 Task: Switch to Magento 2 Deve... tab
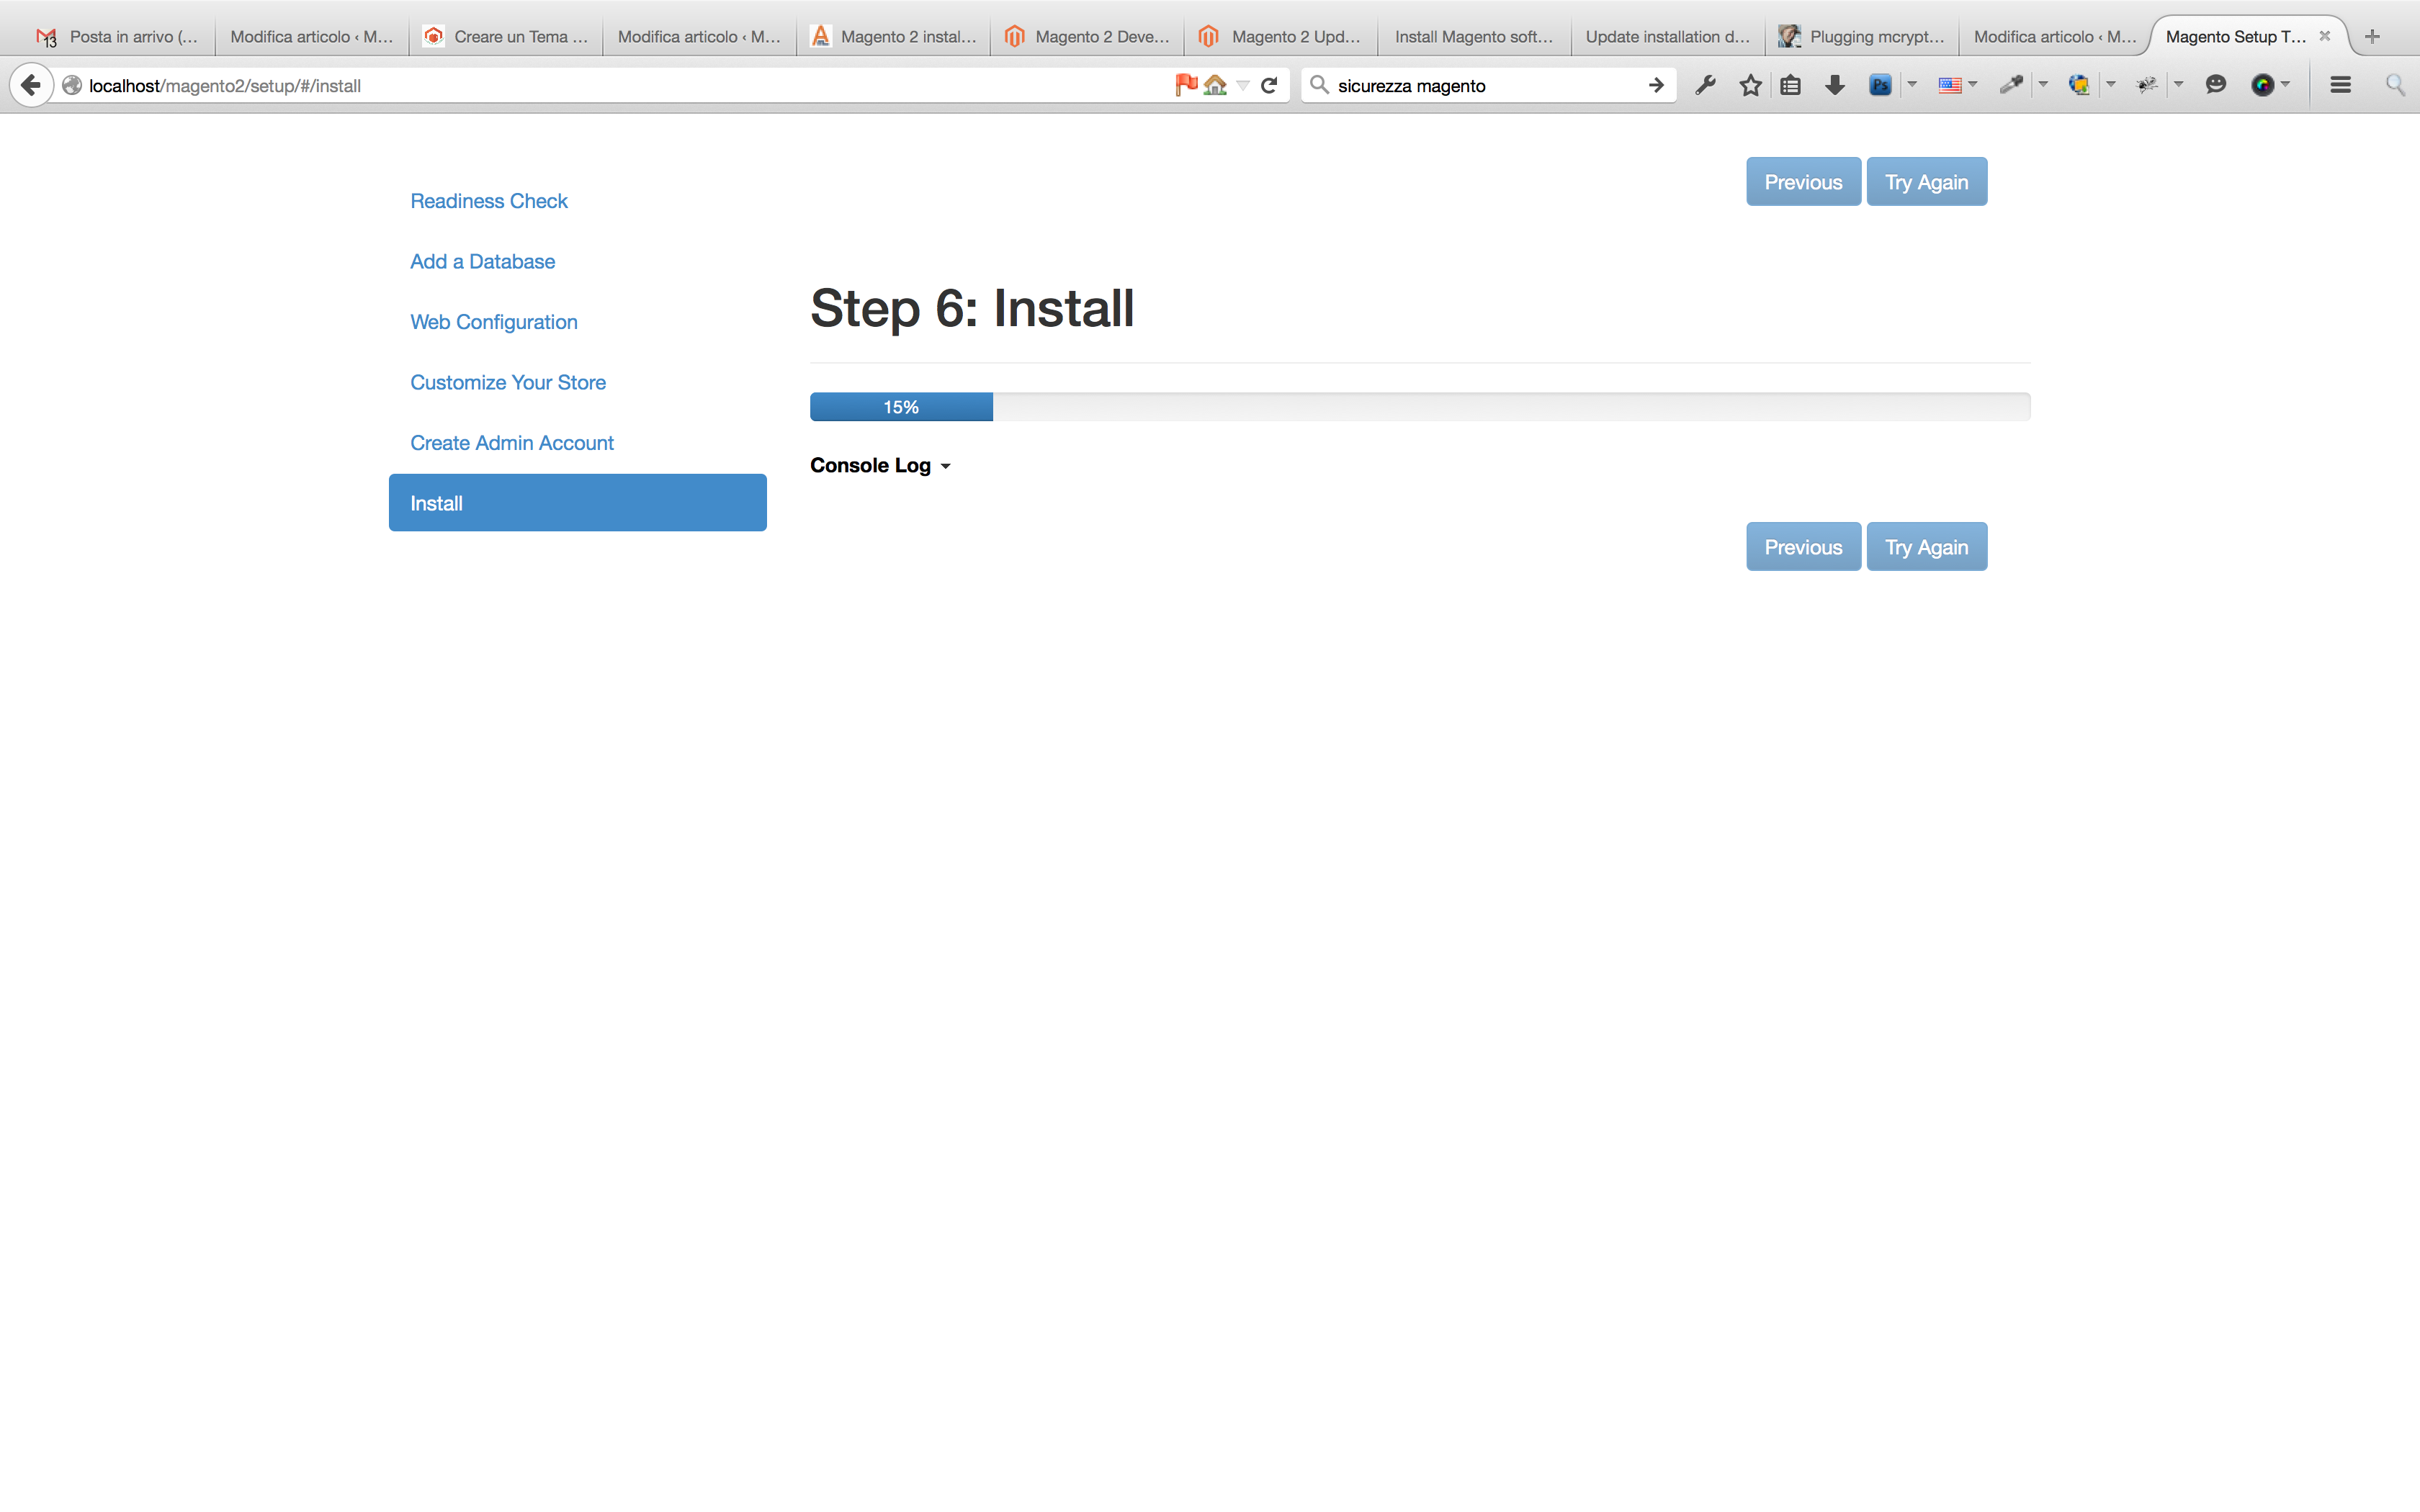tap(1088, 37)
